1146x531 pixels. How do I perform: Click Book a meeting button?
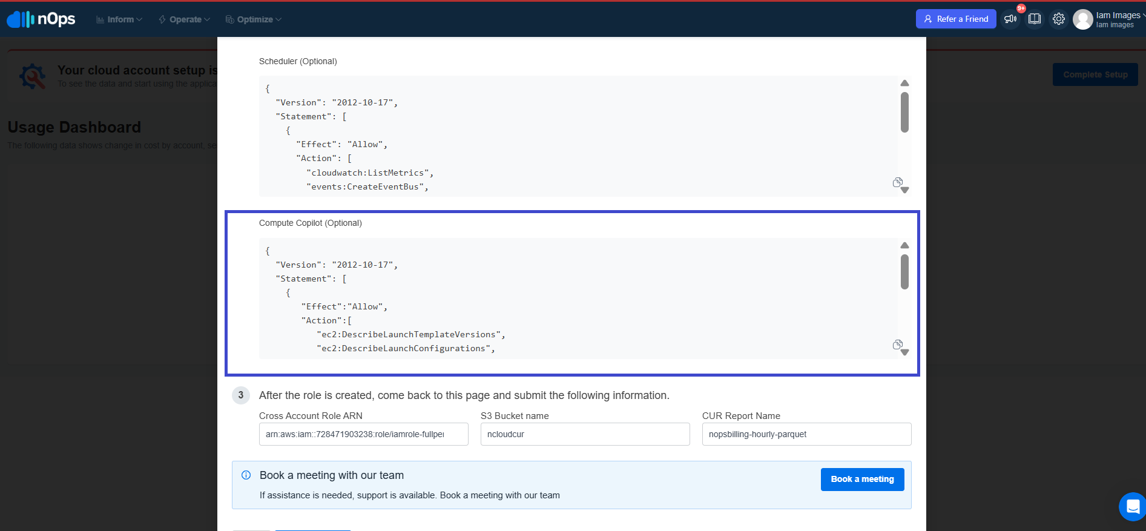coord(862,479)
